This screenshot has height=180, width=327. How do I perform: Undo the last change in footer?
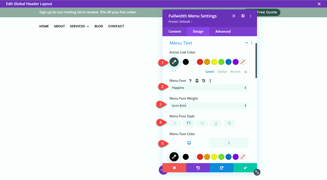tap(198, 168)
